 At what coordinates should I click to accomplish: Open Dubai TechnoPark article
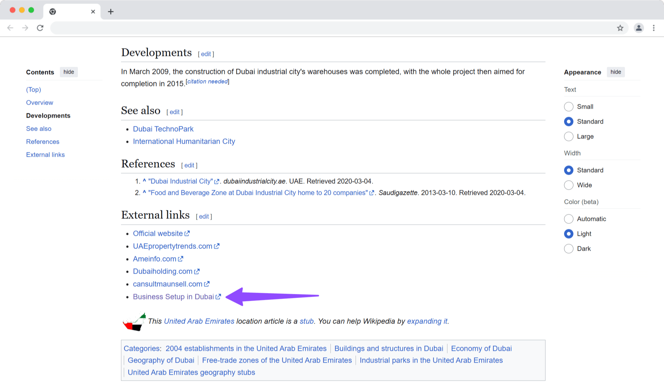point(163,129)
